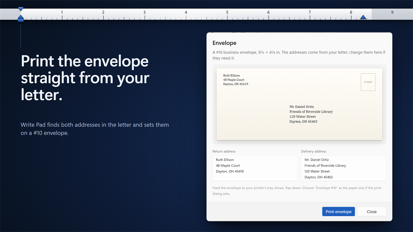413x232 pixels.
Task: Click text beginning 'Write Pad finds both addresses'
Action: (x=95, y=129)
